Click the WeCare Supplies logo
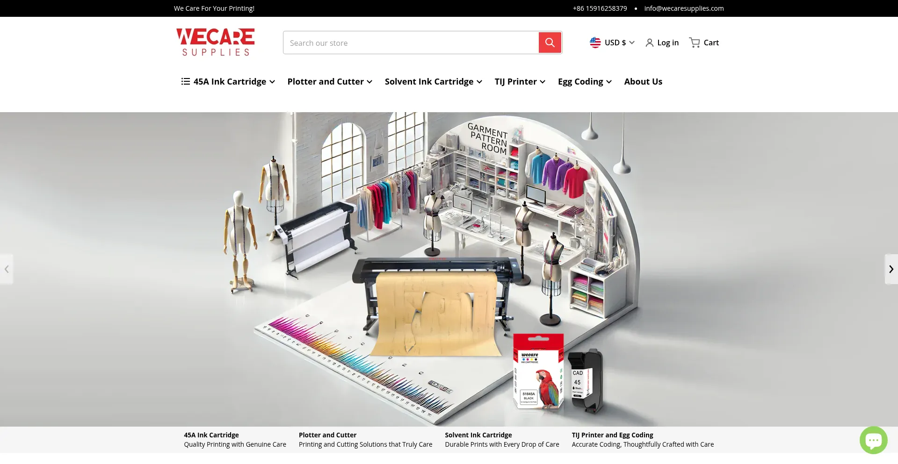Screen dimensions: 898x464 pos(215,43)
